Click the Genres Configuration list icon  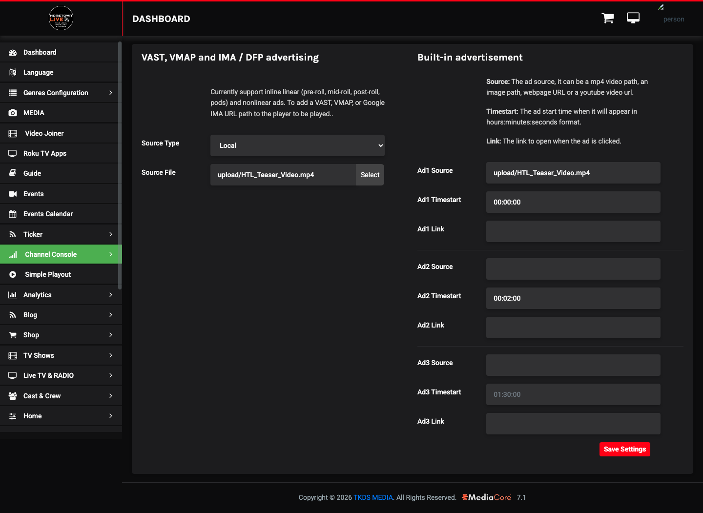coord(13,93)
